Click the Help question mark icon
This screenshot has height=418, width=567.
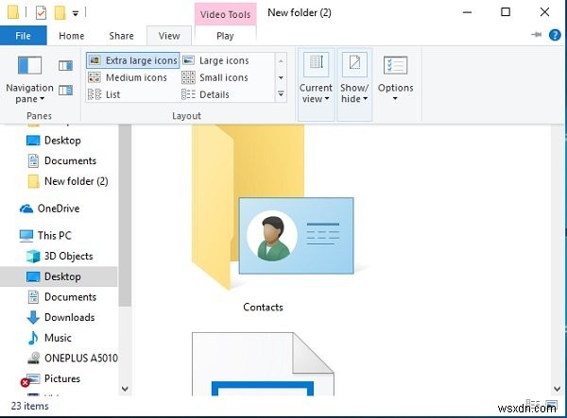(555, 35)
